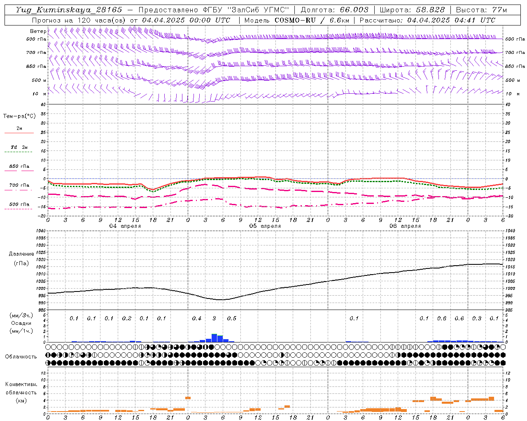Click the 0.5 three-hour precipitation value
527x421 pixels.
coord(232,318)
